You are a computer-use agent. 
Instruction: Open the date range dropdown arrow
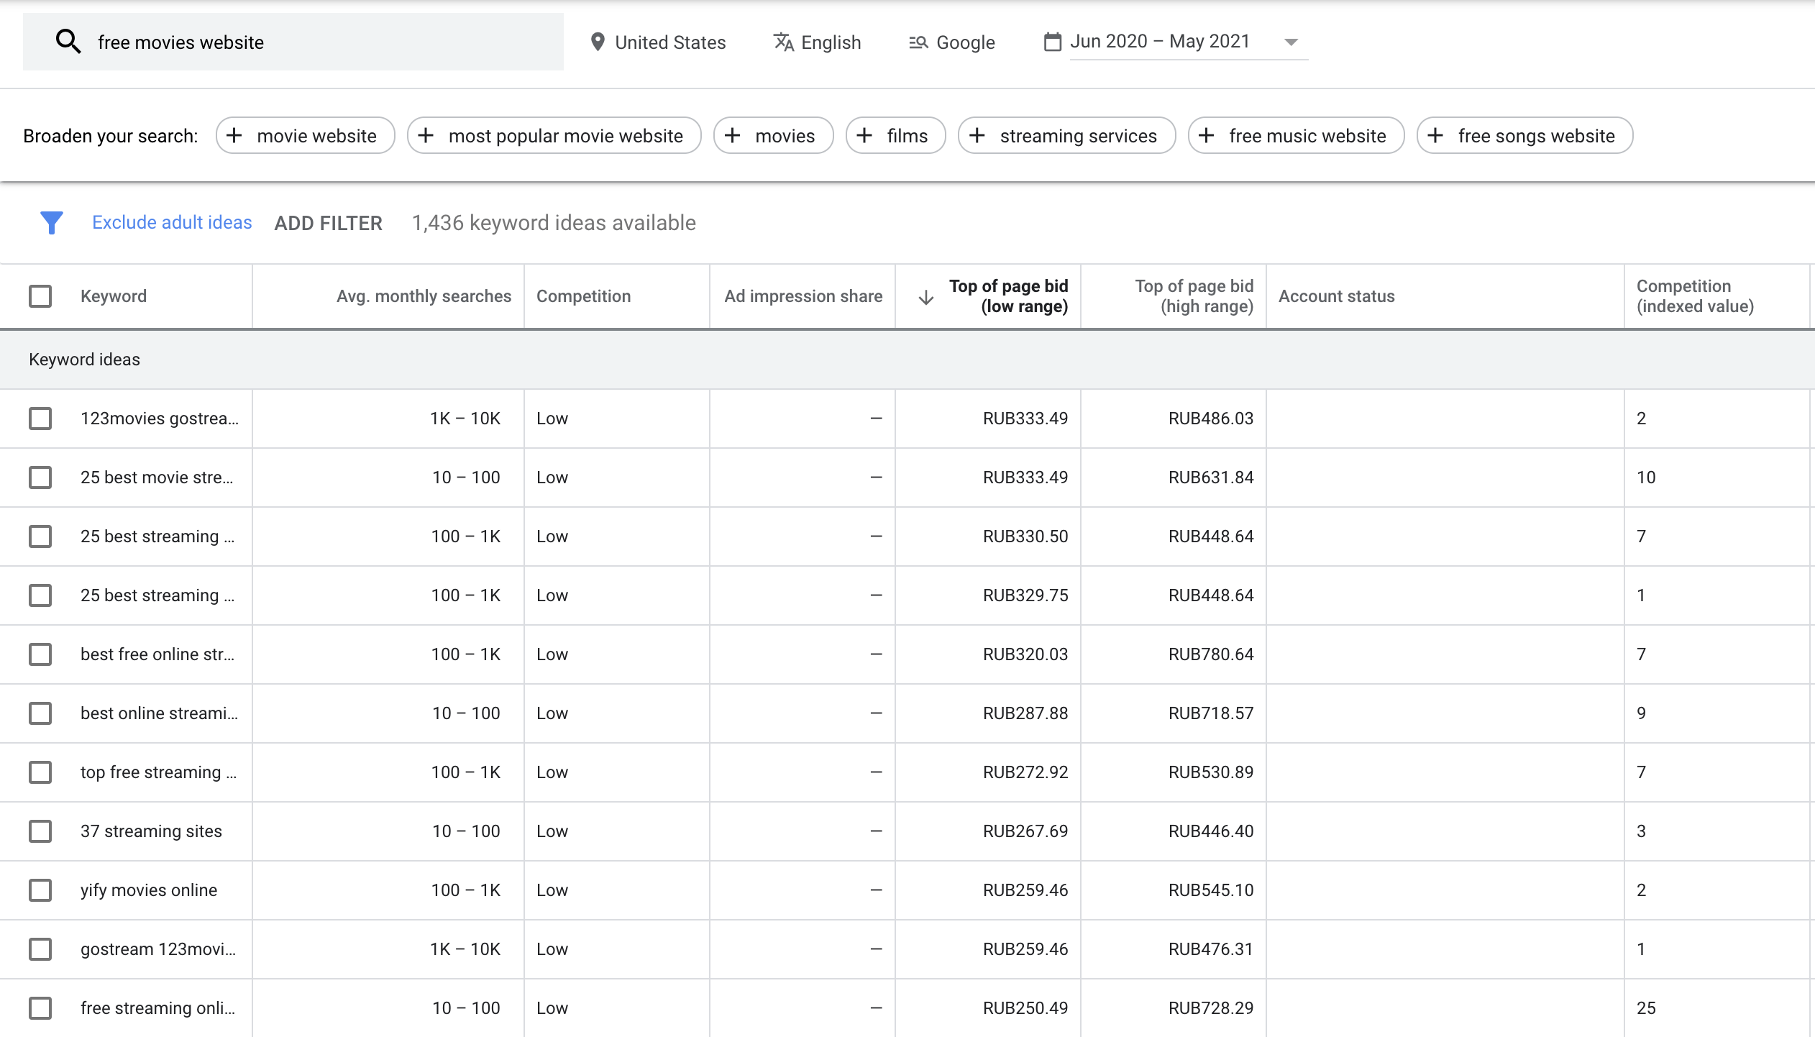point(1291,42)
